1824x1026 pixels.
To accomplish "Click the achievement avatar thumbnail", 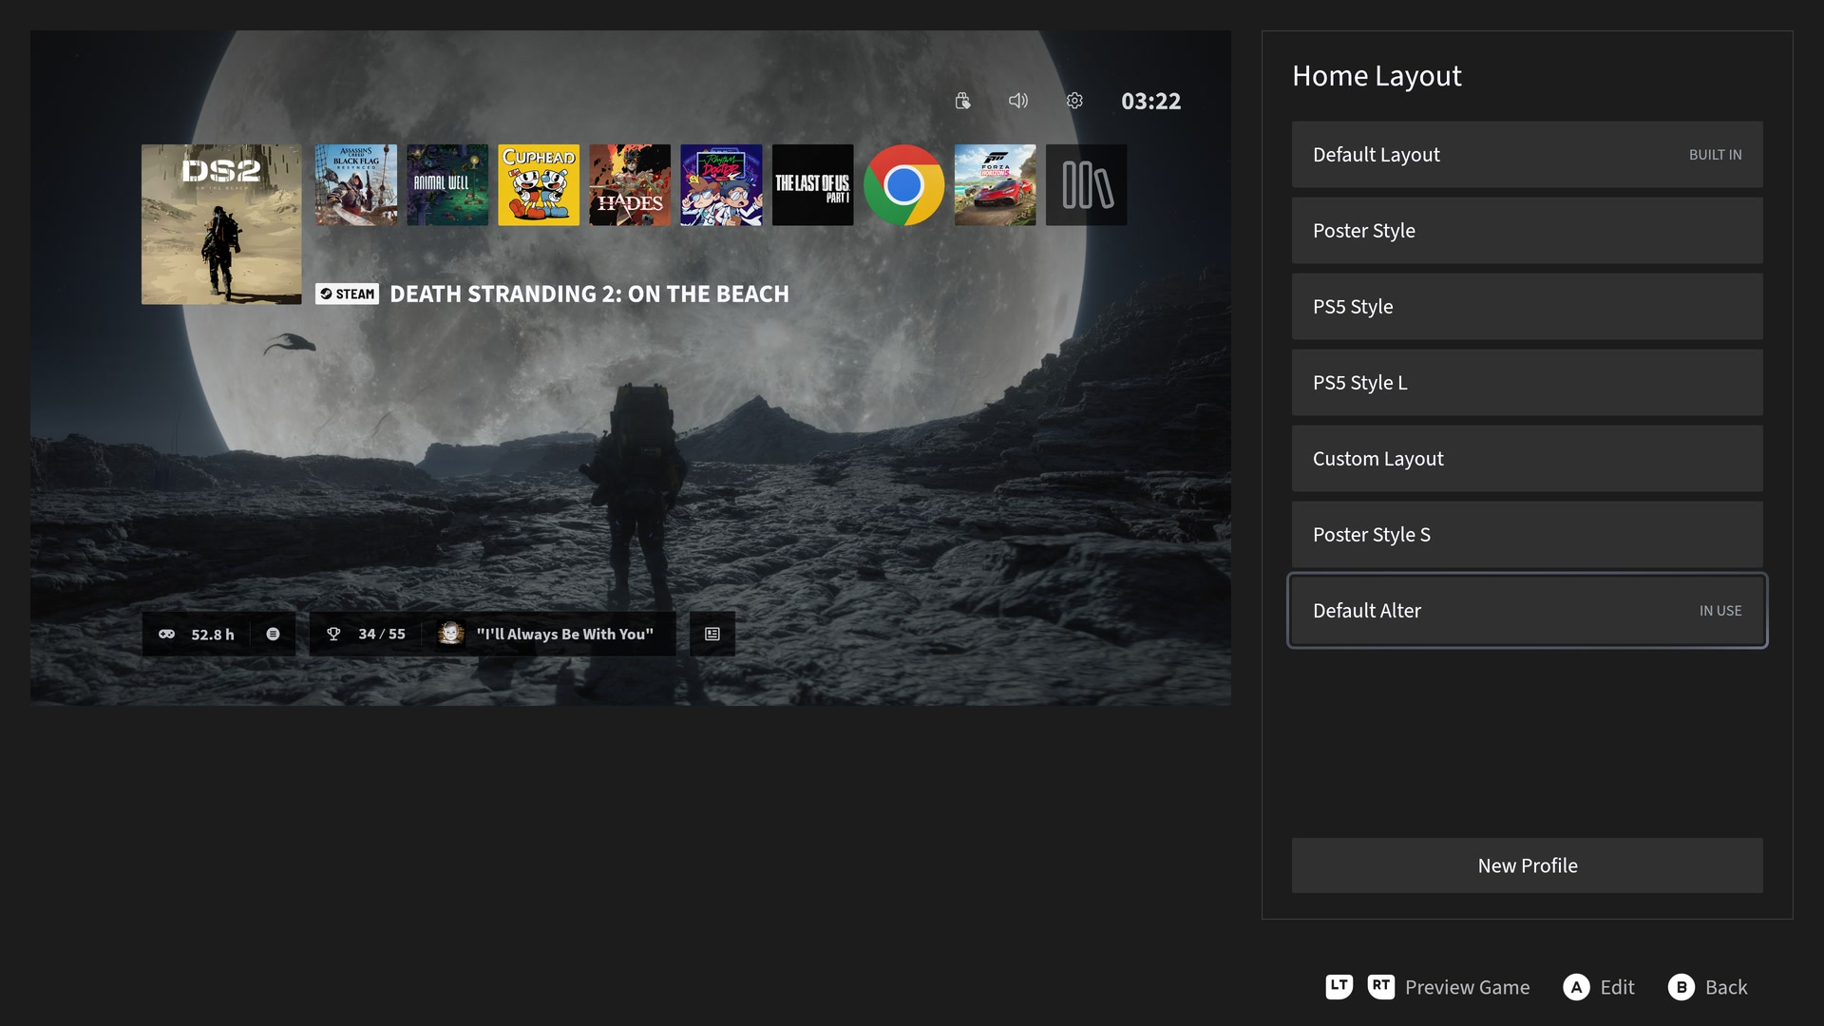I will tap(451, 634).
